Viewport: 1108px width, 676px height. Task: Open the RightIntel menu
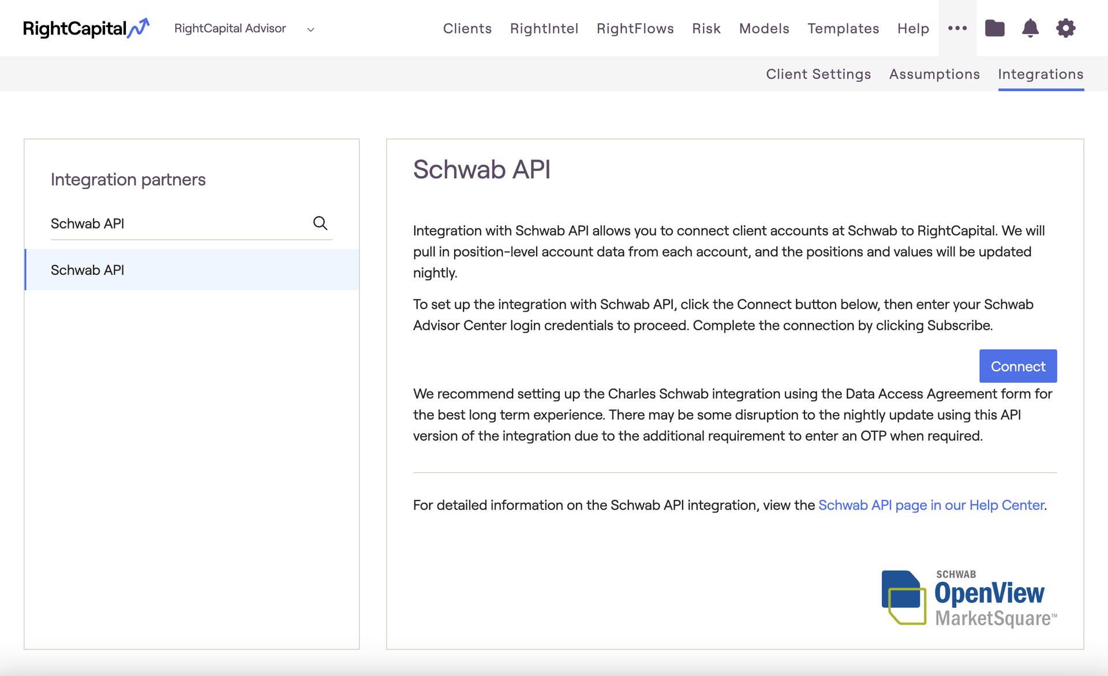544,28
